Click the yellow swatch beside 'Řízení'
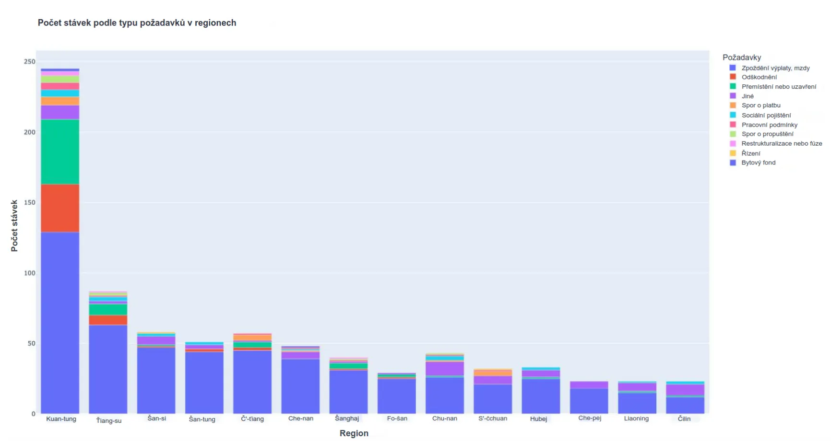Viewport: 831px width, 441px height. 733,153
